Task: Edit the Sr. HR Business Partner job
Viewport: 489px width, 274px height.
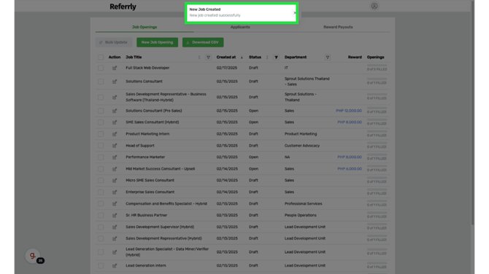Action: tap(115, 215)
